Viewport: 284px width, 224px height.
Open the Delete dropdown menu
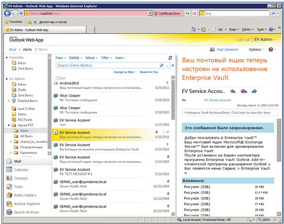pos(76,58)
